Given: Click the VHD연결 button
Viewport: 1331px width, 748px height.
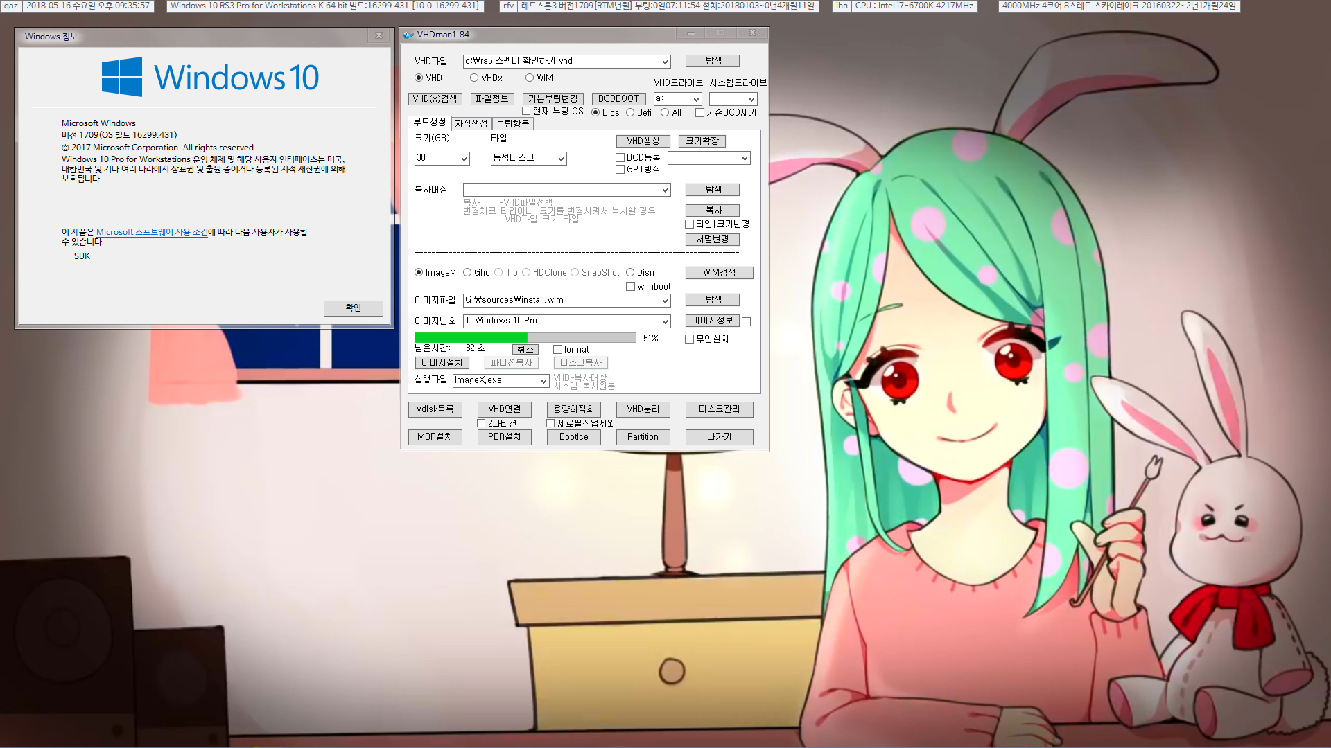Looking at the screenshot, I should click(x=505, y=409).
